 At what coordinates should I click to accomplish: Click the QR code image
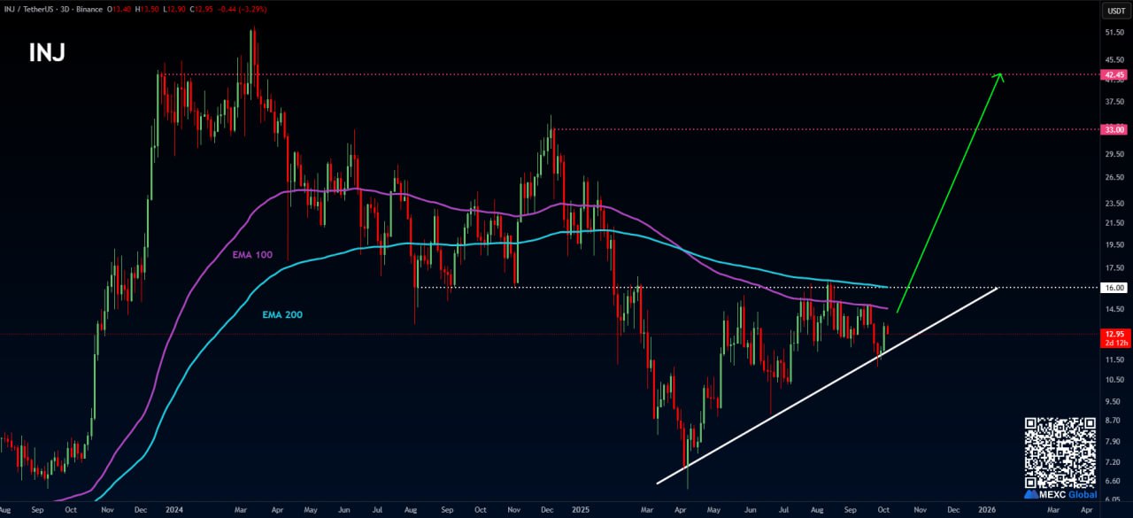(1060, 452)
